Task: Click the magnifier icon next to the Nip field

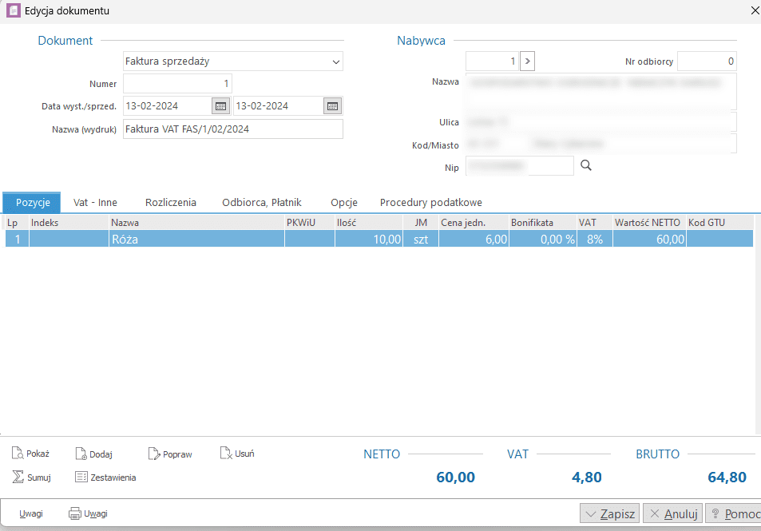Action: point(585,165)
